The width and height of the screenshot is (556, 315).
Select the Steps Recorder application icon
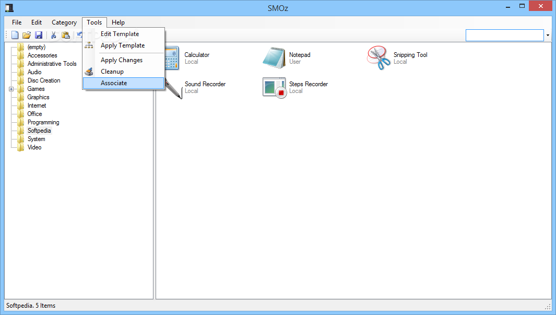(275, 88)
